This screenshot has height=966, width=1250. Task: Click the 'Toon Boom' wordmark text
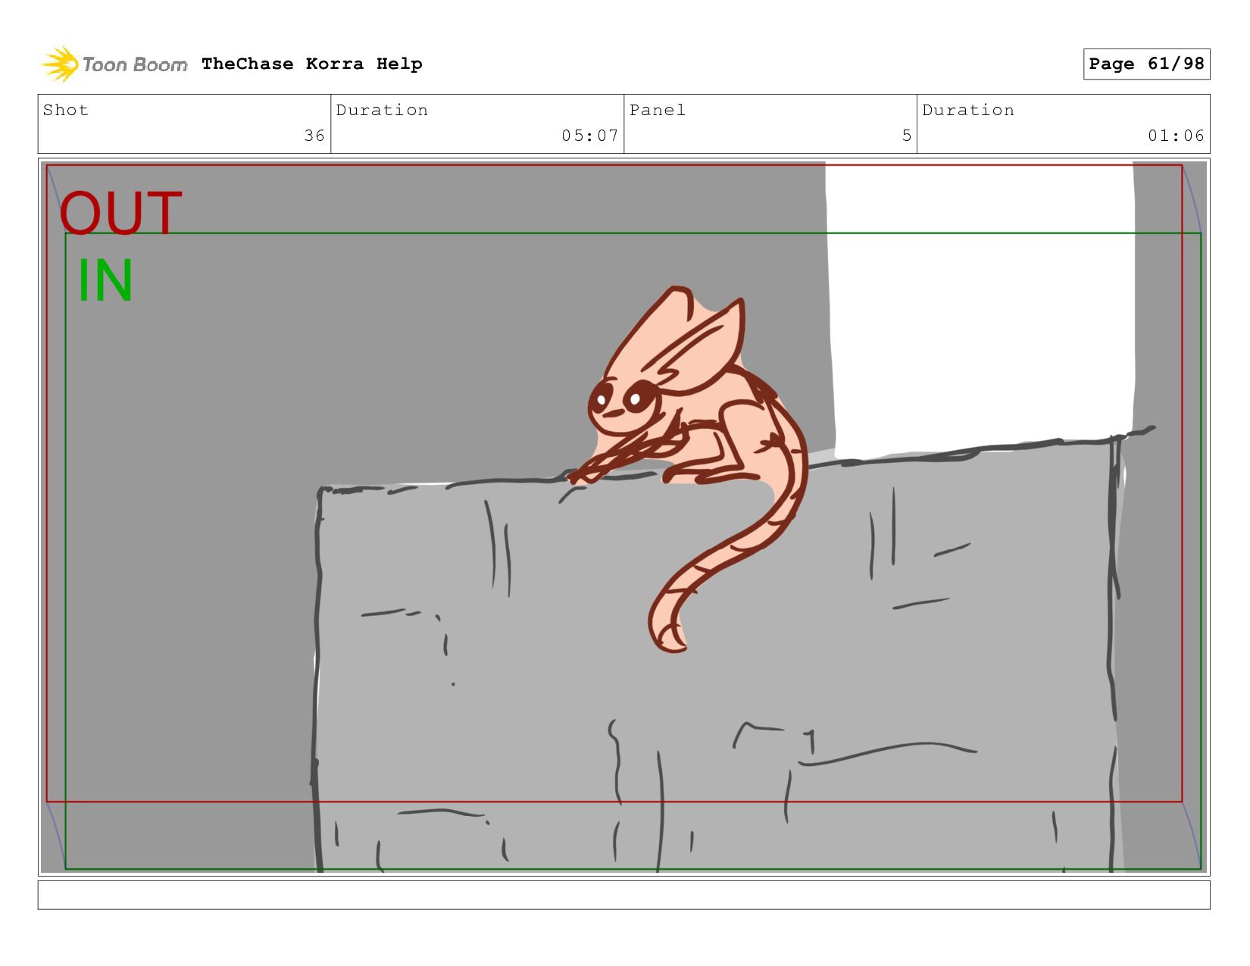coord(135,65)
